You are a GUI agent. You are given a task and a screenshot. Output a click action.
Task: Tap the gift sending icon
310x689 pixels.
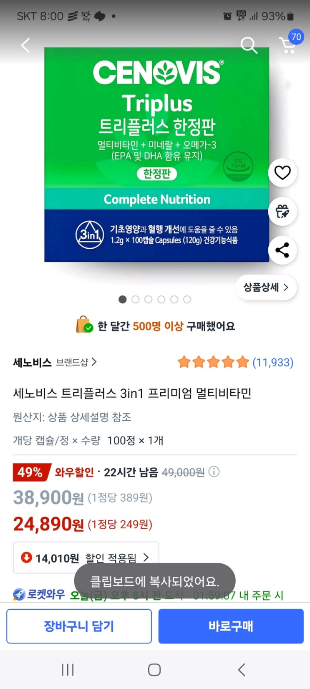coord(282,211)
